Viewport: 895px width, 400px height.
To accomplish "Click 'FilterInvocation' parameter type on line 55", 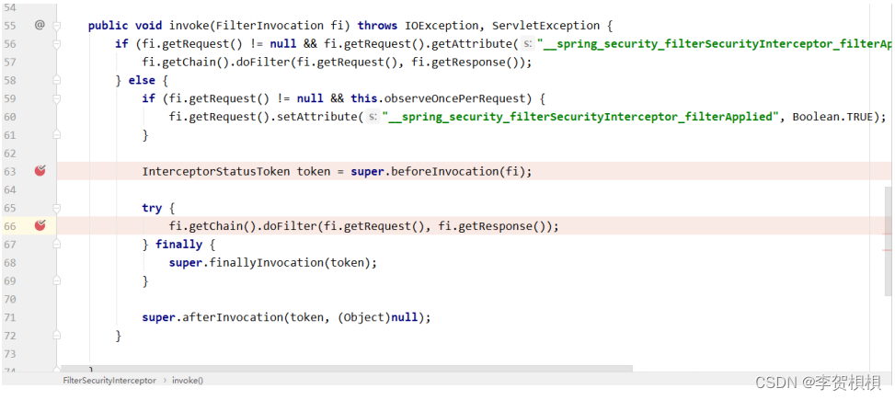I will click(270, 26).
